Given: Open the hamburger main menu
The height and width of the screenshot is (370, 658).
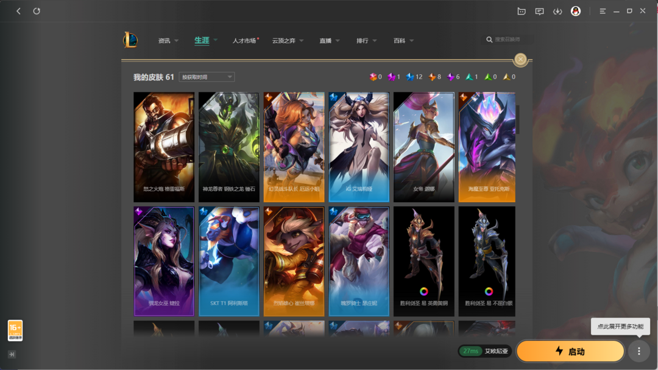Looking at the screenshot, I should pos(603,12).
